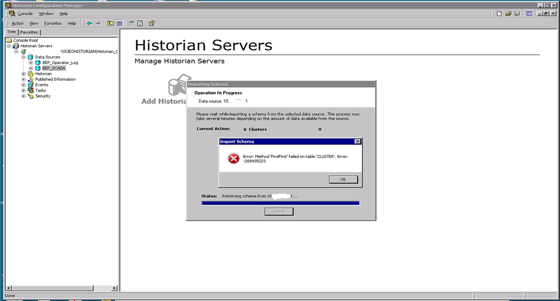Open the View menu

click(x=33, y=23)
